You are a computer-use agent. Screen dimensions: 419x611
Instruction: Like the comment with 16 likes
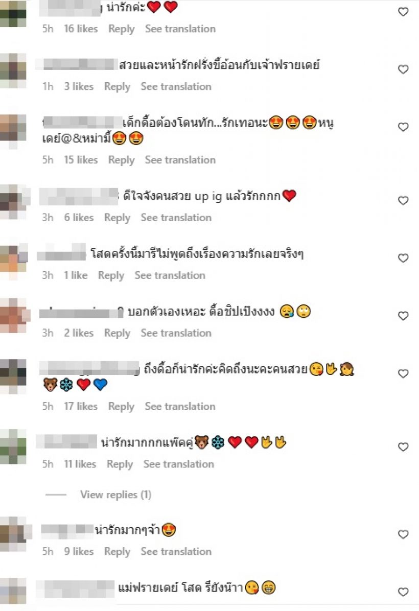pyautogui.click(x=403, y=12)
